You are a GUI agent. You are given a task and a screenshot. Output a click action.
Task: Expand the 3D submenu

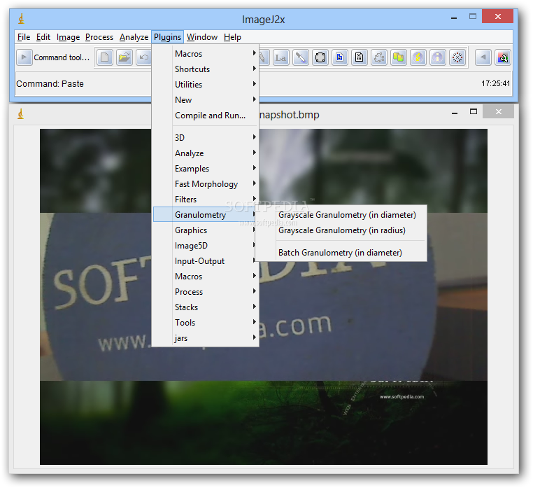click(x=206, y=137)
